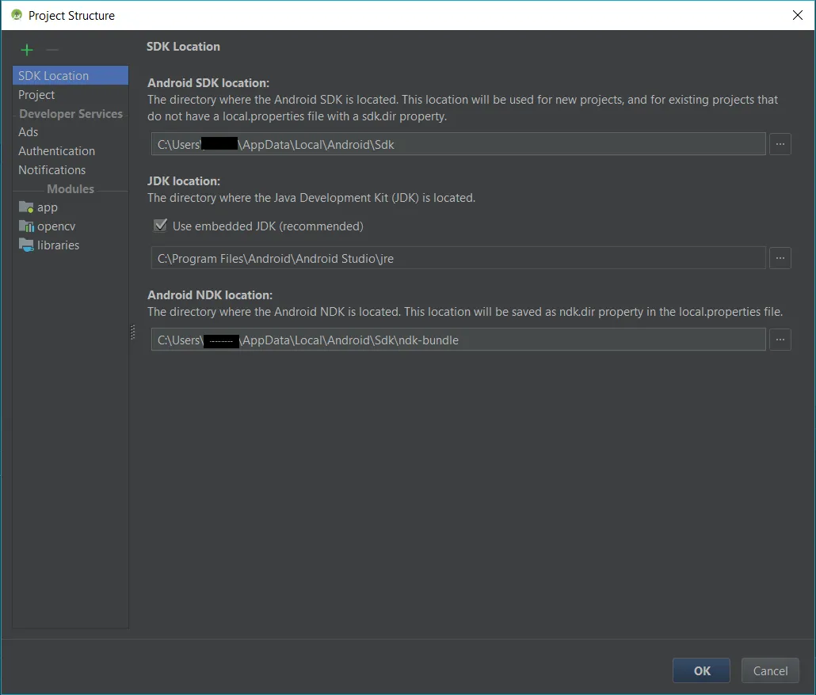The image size is (816, 695).
Task: Select the opencv module label
Action: point(56,226)
